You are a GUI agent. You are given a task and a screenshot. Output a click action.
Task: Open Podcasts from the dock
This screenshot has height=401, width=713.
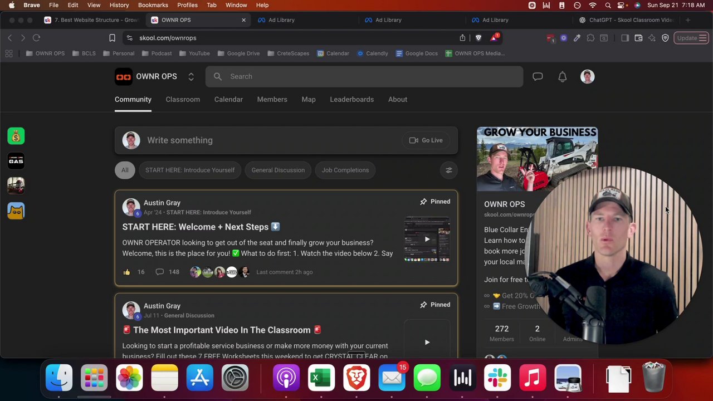coord(286,378)
